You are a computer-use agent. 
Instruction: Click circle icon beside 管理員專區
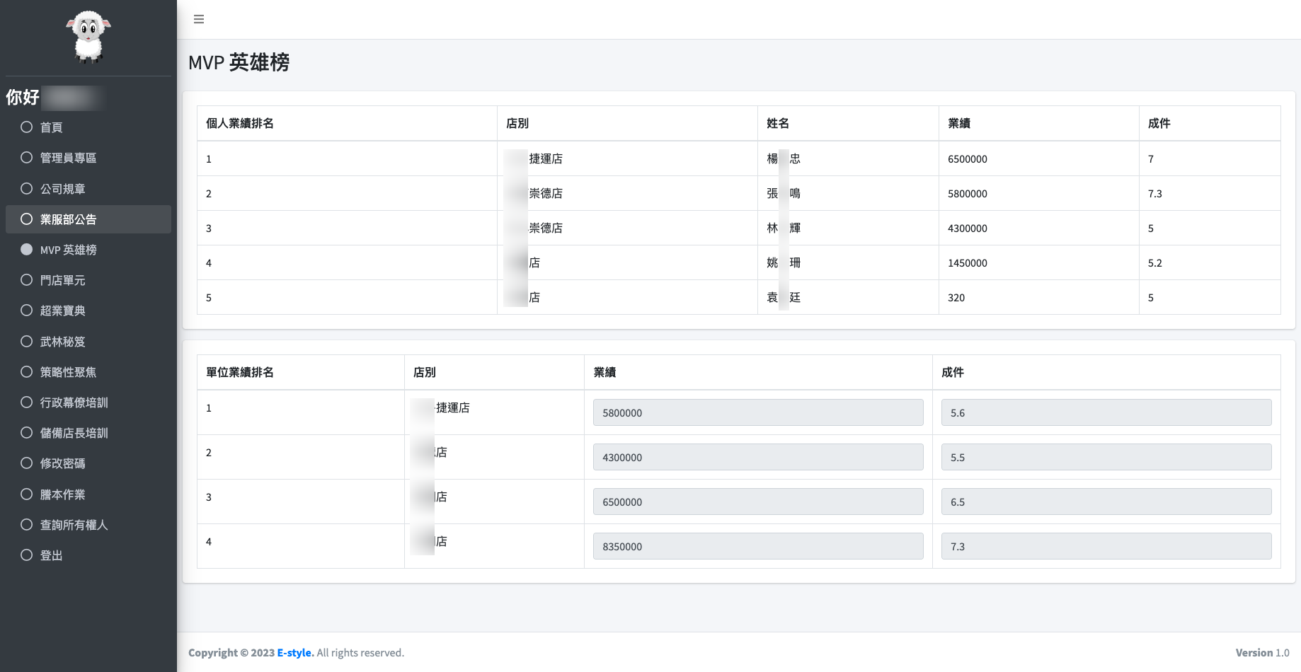point(27,158)
